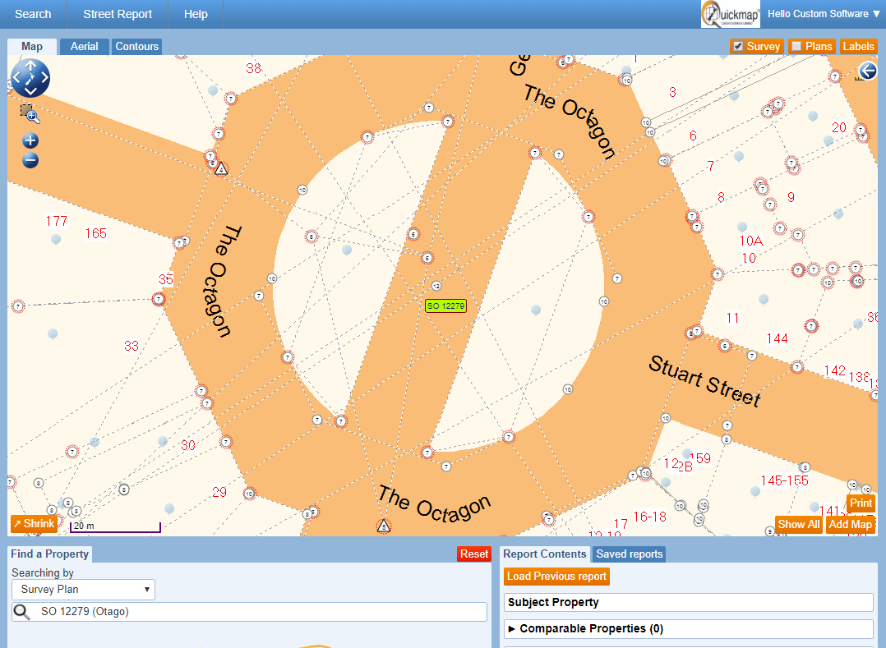
Task: Click the triangle survey mark near scale bar
Action: 384,526
